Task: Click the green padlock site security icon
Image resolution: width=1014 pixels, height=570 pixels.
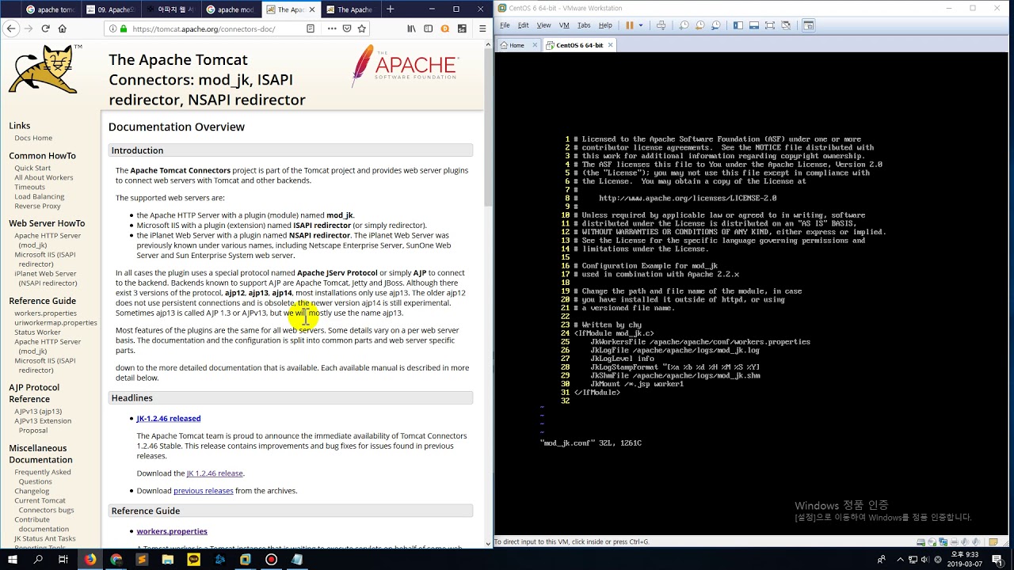Action: [x=124, y=28]
